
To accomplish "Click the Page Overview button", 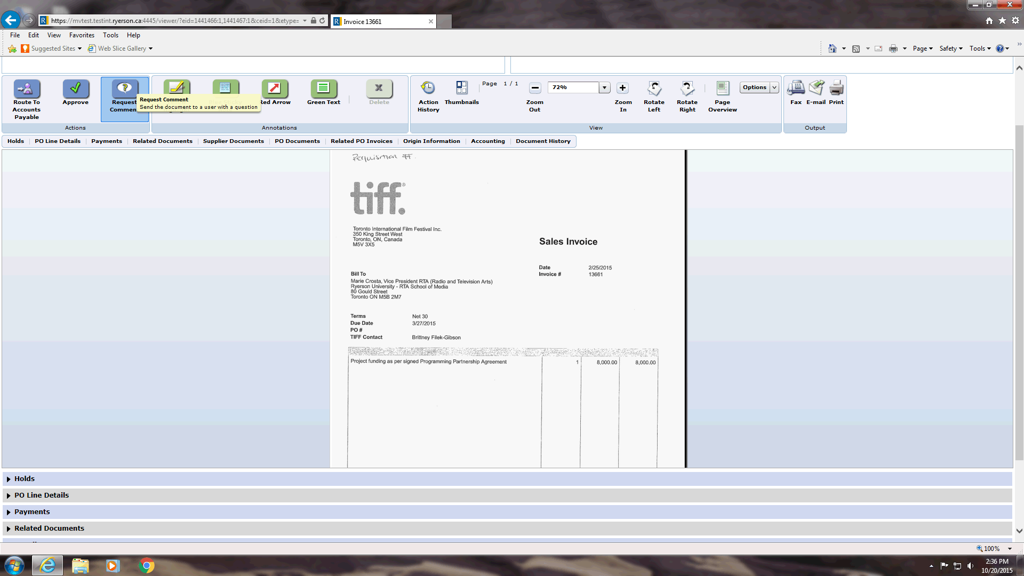I will (x=722, y=88).
